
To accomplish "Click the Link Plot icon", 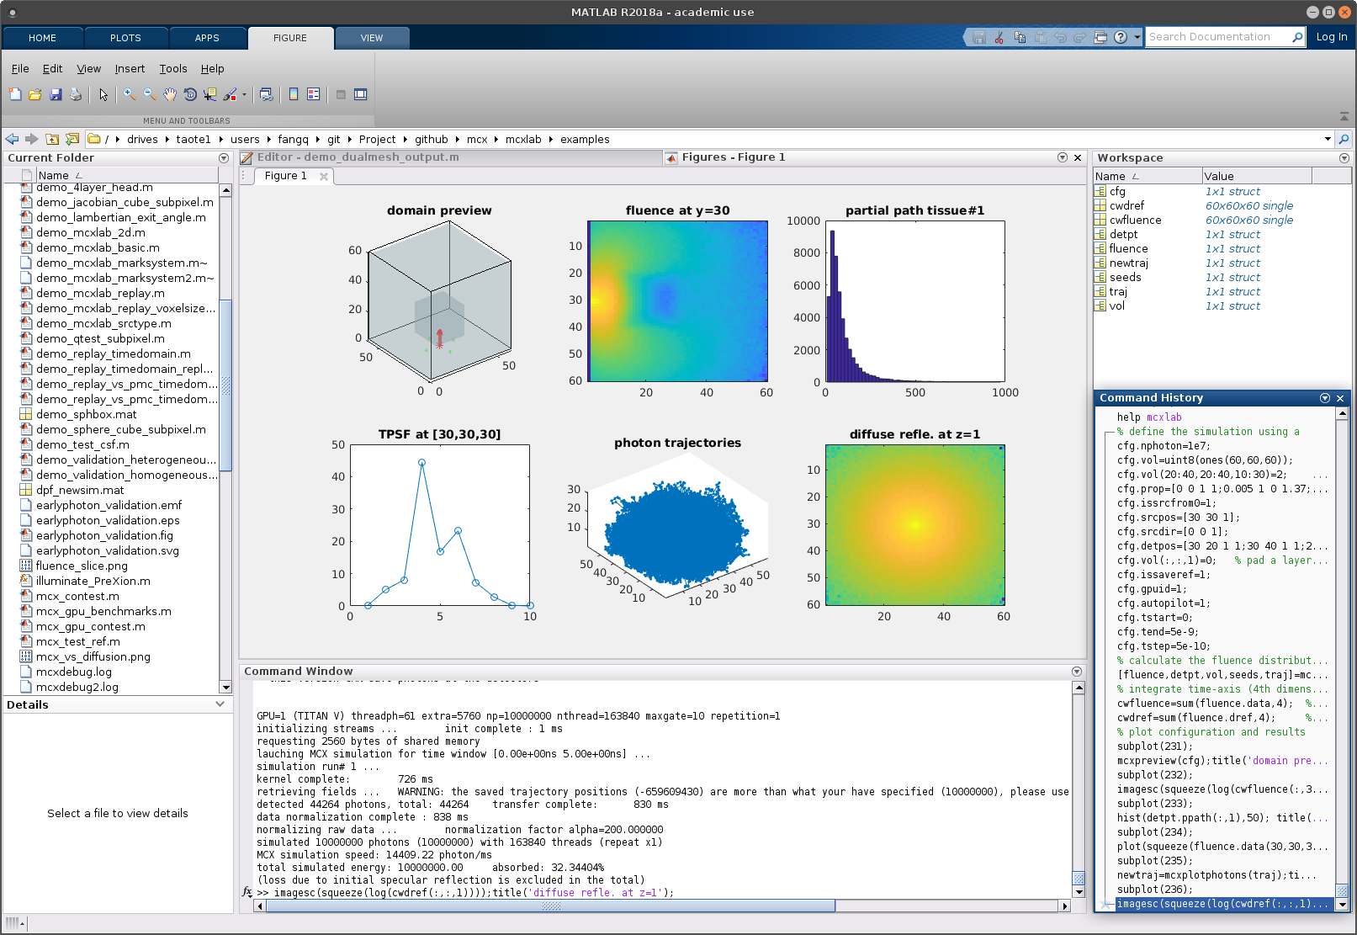I will point(267,94).
